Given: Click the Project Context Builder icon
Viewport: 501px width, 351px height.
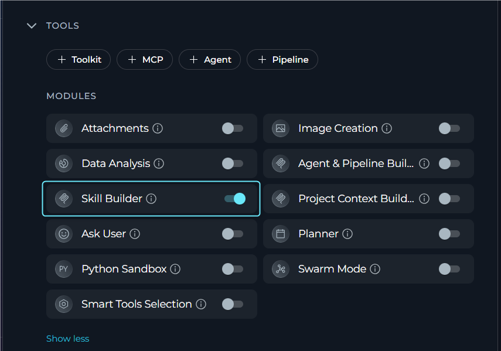Looking at the screenshot, I should 281,199.
